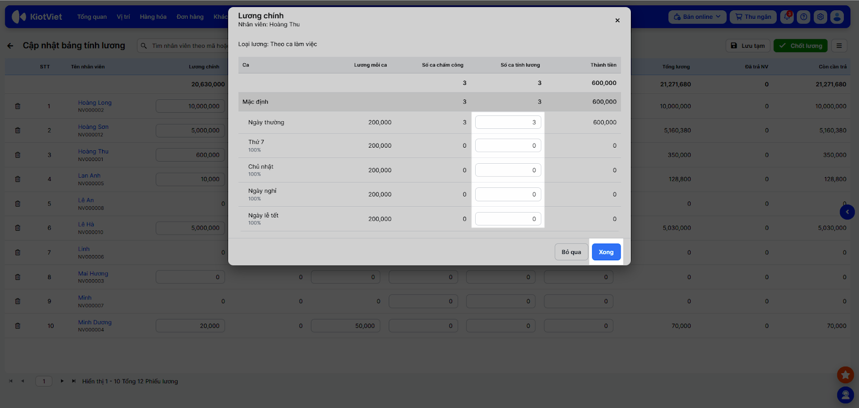Image resolution: width=859 pixels, height=408 pixels.
Task: Open the settings gear icon
Action: pos(820,17)
